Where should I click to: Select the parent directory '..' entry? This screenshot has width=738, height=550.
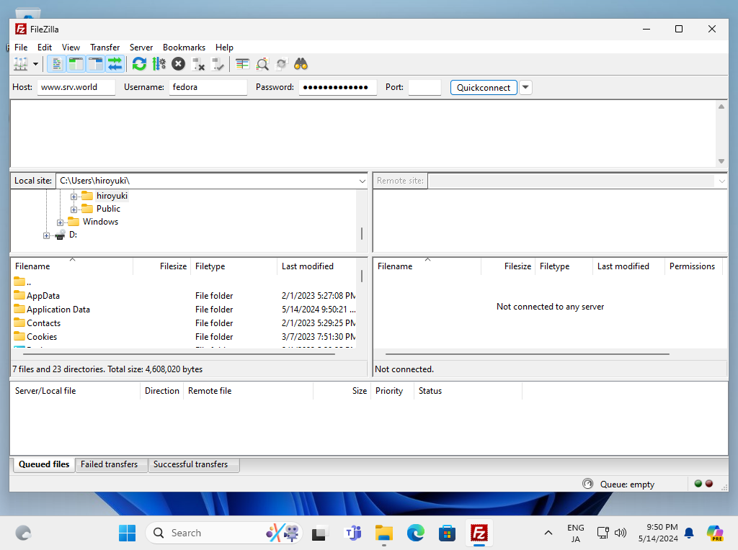pos(184,282)
